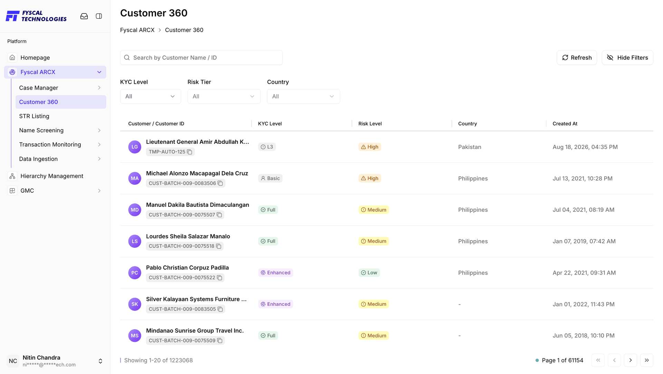
Task: Open Mindanao Sunrise Group Travel Inc.
Action: coord(195,331)
